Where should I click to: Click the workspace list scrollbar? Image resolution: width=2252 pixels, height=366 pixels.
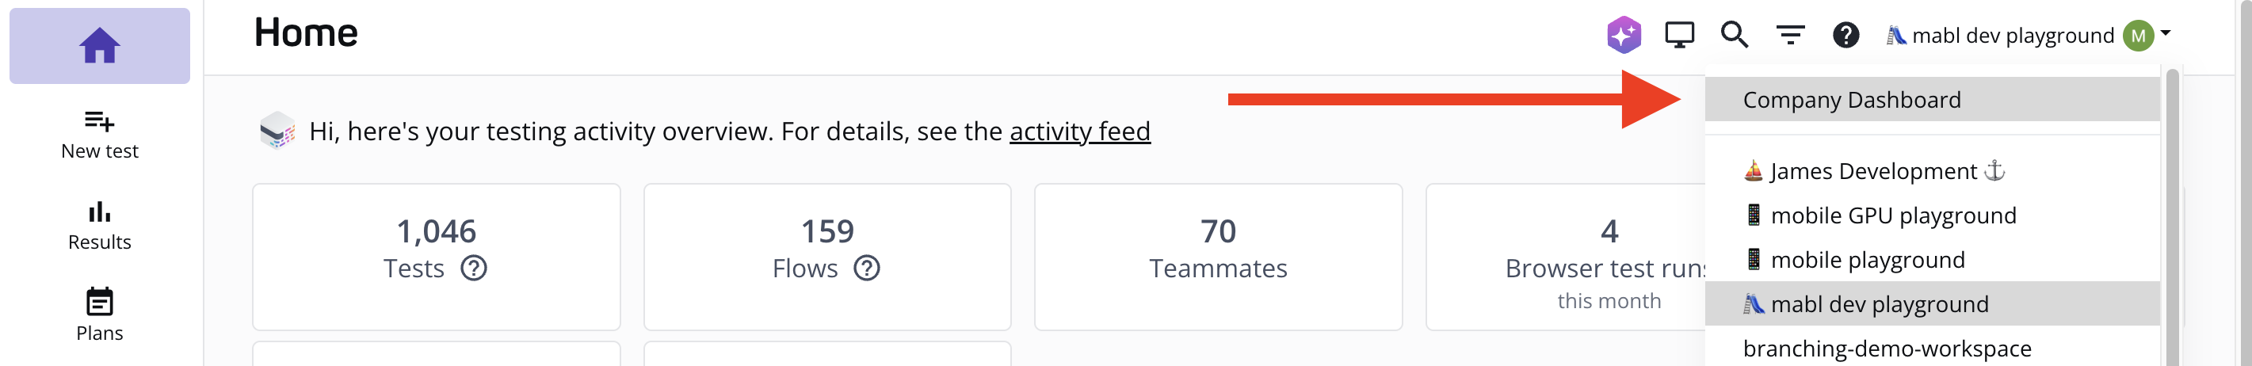click(2171, 219)
